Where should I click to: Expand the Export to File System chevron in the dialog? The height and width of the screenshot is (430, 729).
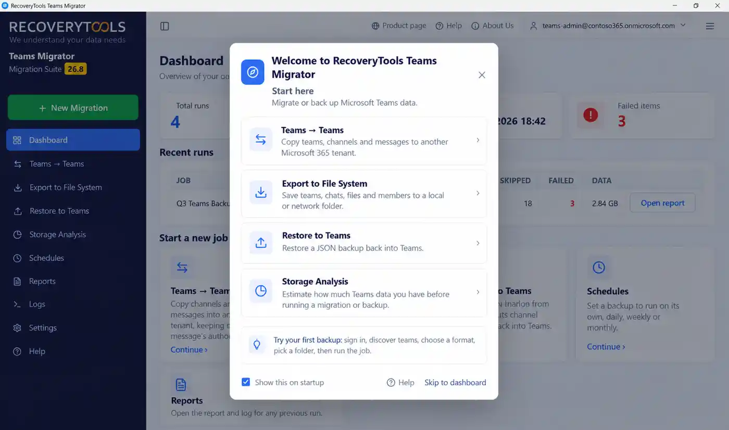[x=477, y=193]
